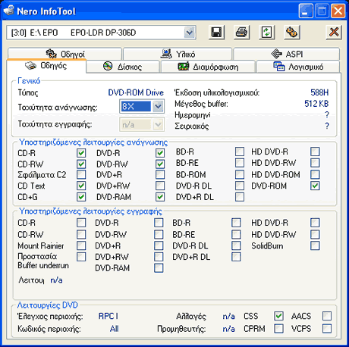Image resolution: width=349 pixels, height=347 pixels.
Task: Toggle read CD-RW checkbox
Action: [81, 164]
